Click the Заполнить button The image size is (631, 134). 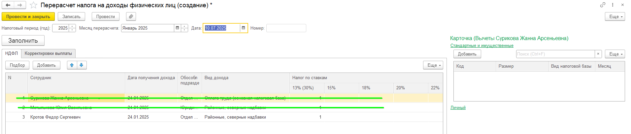point(23,41)
